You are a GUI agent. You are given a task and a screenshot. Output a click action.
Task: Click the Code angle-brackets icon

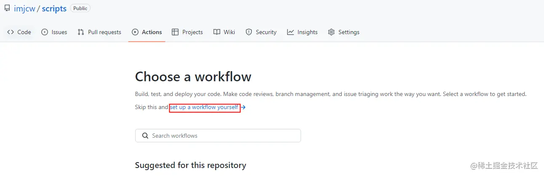pos(11,32)
